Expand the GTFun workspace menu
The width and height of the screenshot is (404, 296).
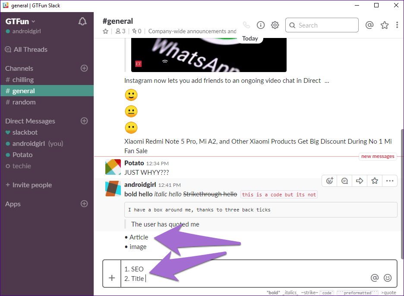pyautogui.click(x=20, y=22)
